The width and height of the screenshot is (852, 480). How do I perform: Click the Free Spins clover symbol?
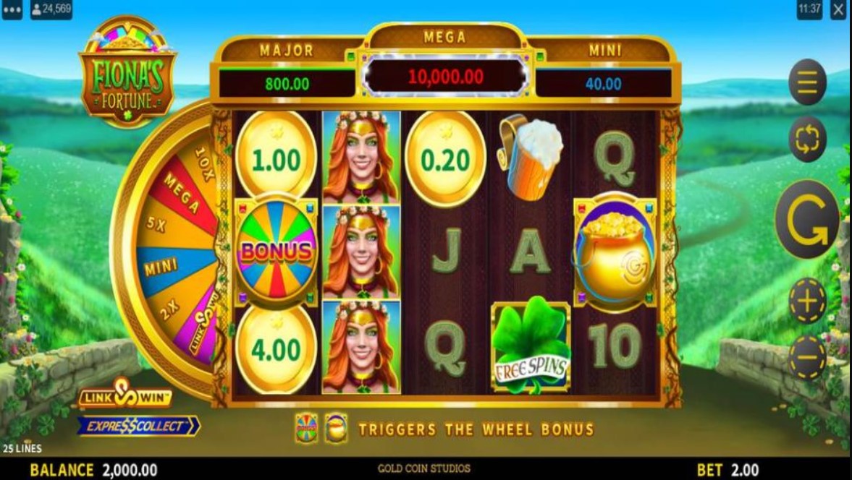coord(531,345)
